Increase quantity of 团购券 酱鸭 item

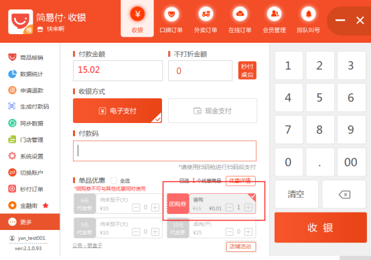tap(248, 208)
